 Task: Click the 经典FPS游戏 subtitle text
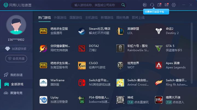click(97, 67)
